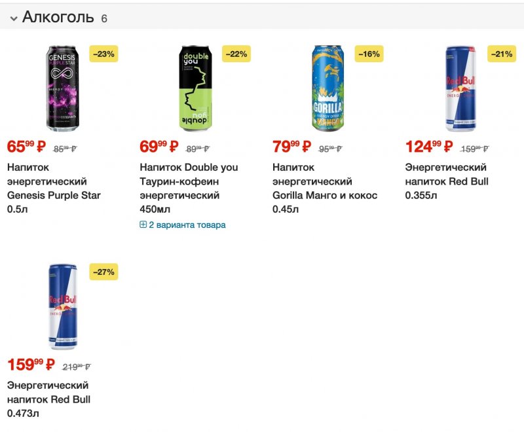Image resolution: width=524 pixels, height=432 pixels.
Task: Click the 159.99 ₽ price of Red Bull 0.473л
Action: pyautogui.click(x=31, y=365)
